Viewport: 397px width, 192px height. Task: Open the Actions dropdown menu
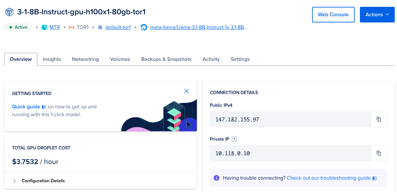(377, 15)
